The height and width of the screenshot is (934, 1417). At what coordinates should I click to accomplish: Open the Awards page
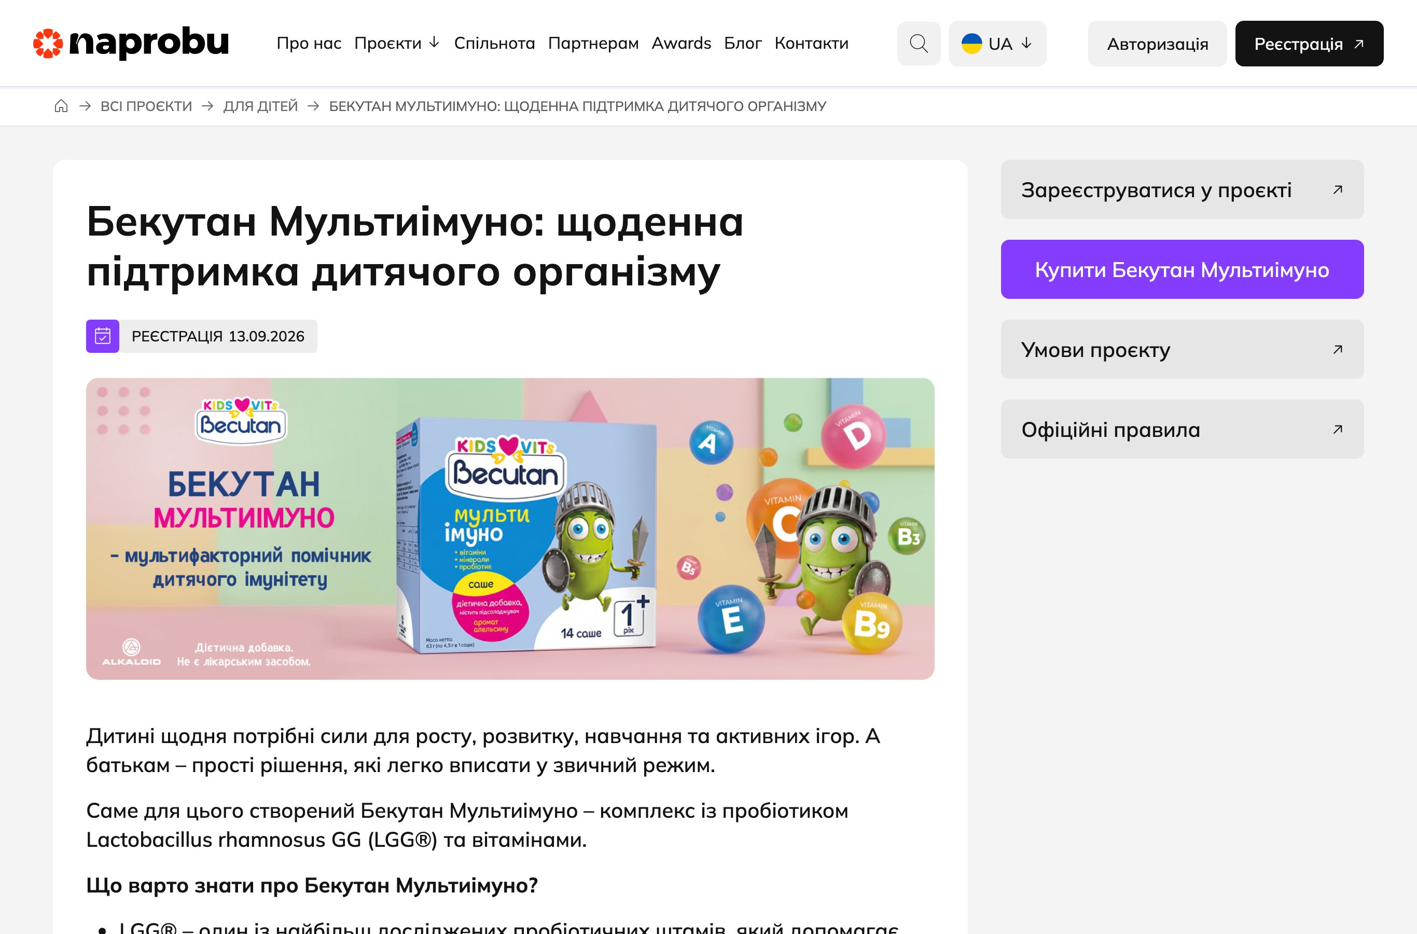click(x=681, y=43)
